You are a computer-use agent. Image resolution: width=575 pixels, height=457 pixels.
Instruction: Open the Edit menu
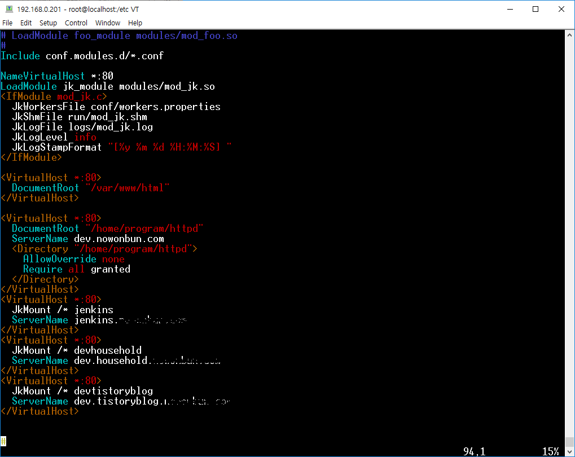point(25,23)
